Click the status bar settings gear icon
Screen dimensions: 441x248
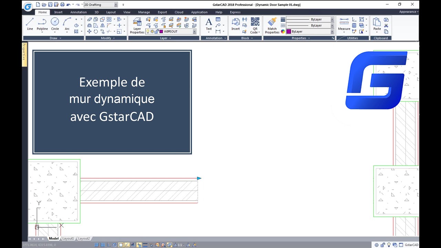click(x=377, y=245)
